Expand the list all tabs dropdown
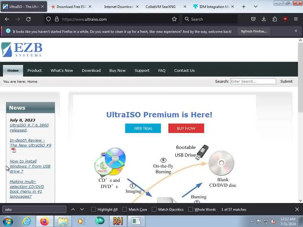303x227 pixels. point(255,7)
